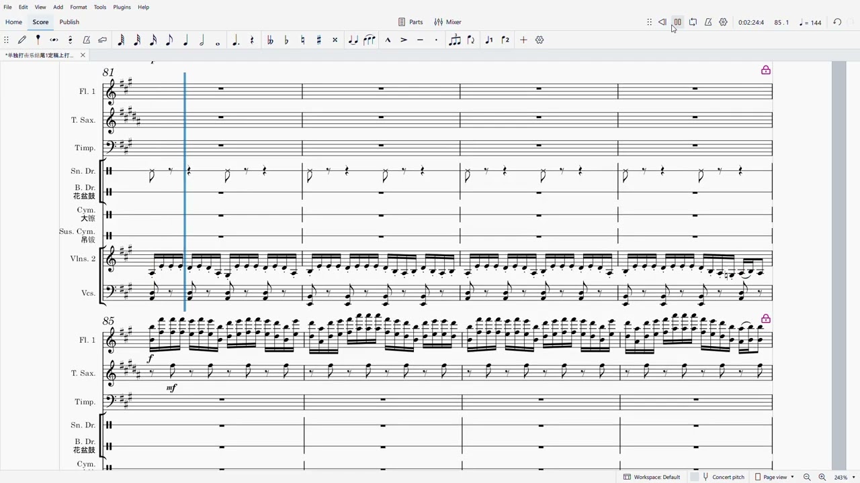Switch to voice 1
The image size is (860, 483).
(x=489, y=40)
